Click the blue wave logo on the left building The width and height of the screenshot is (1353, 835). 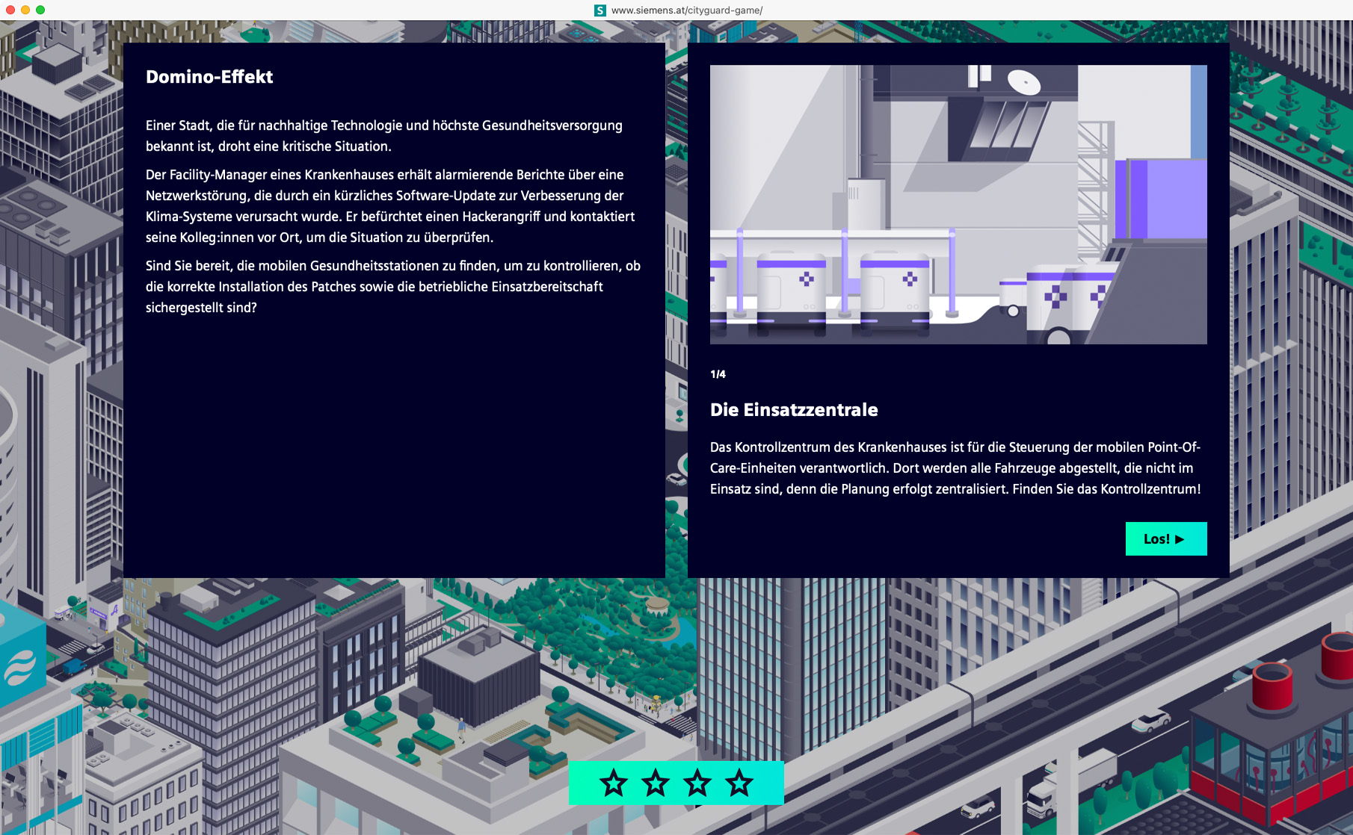20,667
